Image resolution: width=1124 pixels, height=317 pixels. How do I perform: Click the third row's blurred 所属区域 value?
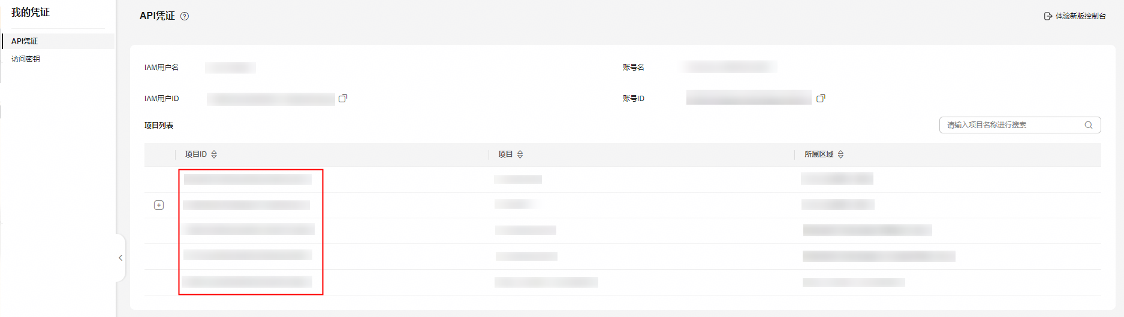[x=867, y=230]
